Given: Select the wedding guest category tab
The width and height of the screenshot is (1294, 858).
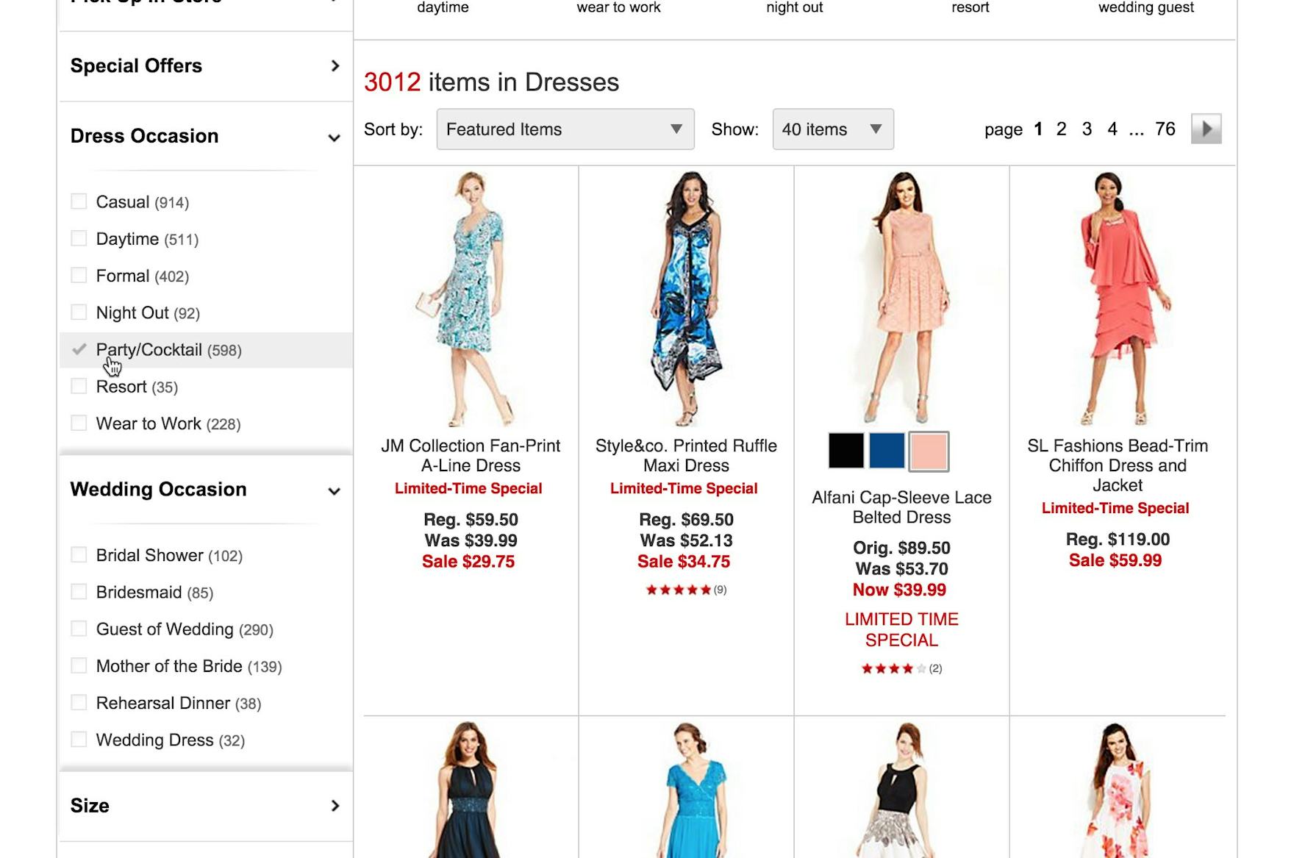Looking at the screenshot, I should 1145,8.
